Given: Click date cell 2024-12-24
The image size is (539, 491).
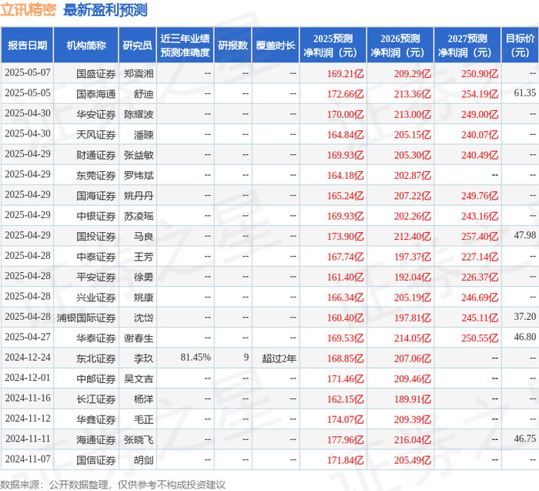Looking at the screenshot, I should [28, 357].
